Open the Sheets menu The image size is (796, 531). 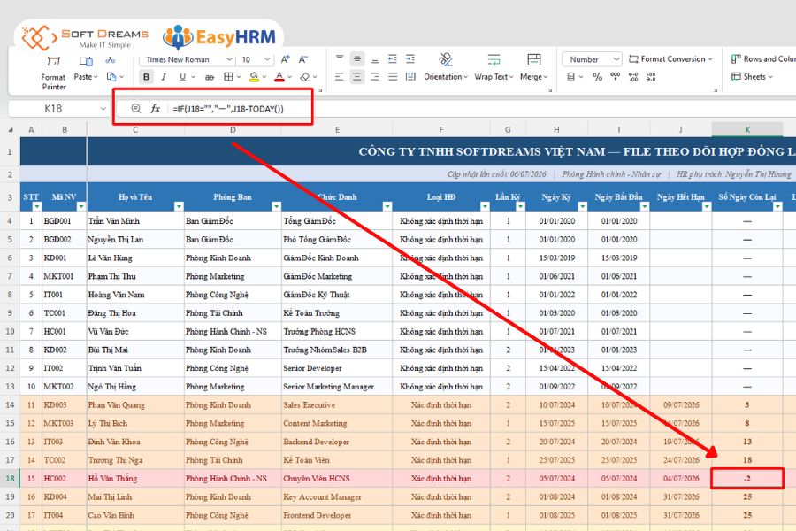click(753, 77)
